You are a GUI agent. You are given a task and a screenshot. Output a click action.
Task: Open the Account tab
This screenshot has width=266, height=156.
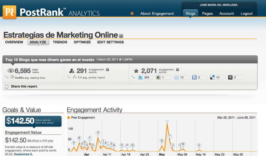[227, 14]
